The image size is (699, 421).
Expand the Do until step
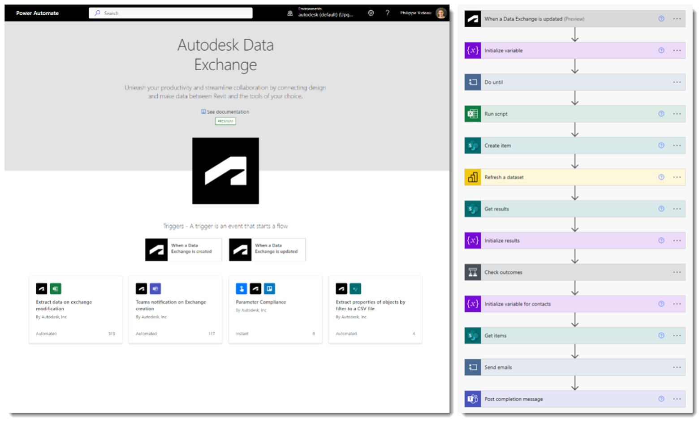pos(575,82)
